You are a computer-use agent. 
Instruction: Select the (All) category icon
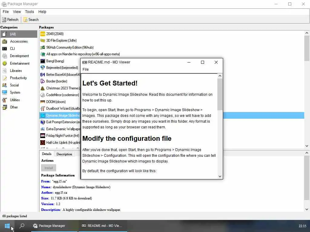(x=5, y=34)
